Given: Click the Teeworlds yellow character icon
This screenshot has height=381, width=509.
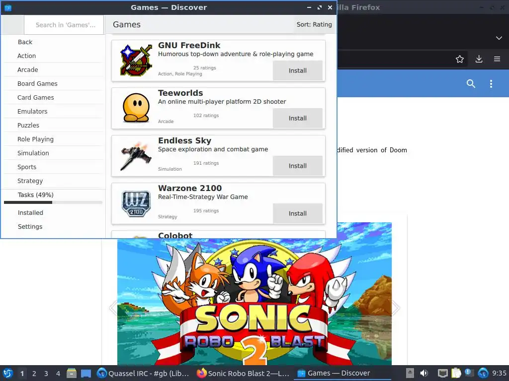Looking at the screenshot, I should 136,108.
